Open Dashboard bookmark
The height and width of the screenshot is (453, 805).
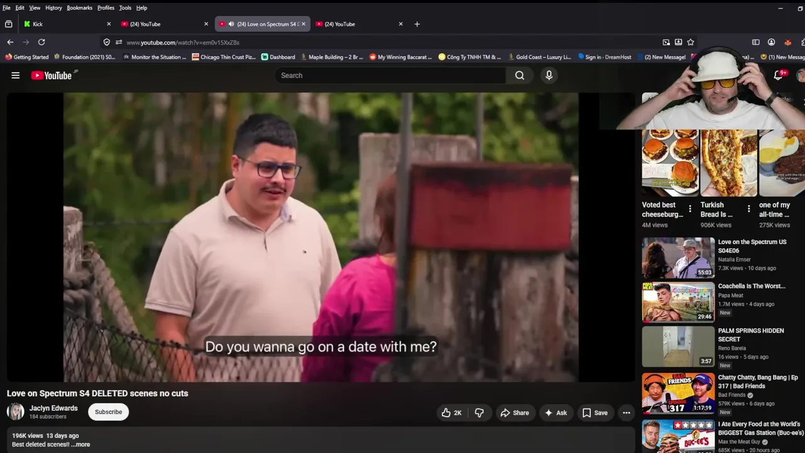pos(278,57)
